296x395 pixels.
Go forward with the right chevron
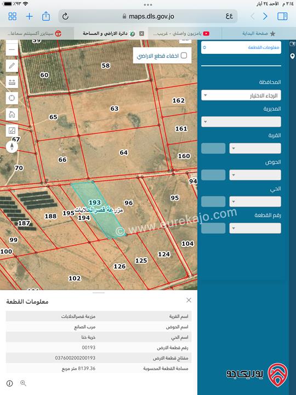pos(265,16)
